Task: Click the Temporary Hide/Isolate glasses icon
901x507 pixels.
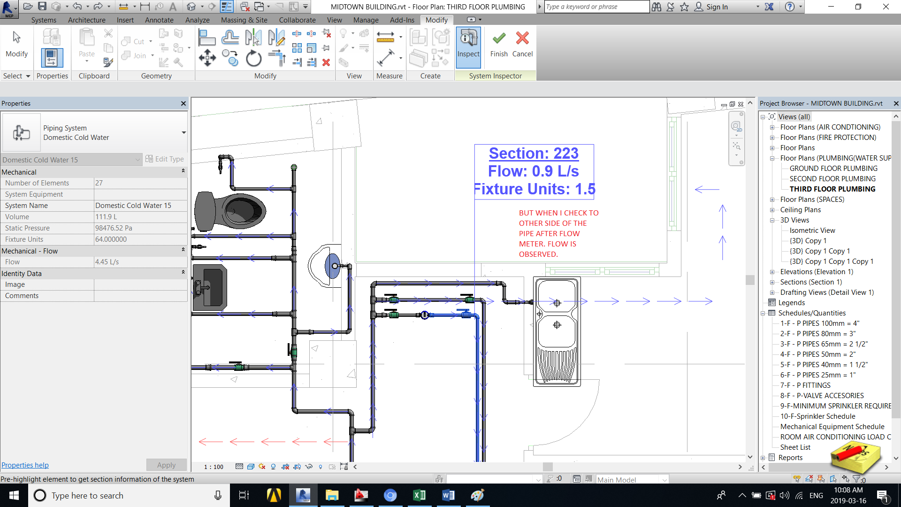Action: [x=309, y=467]
